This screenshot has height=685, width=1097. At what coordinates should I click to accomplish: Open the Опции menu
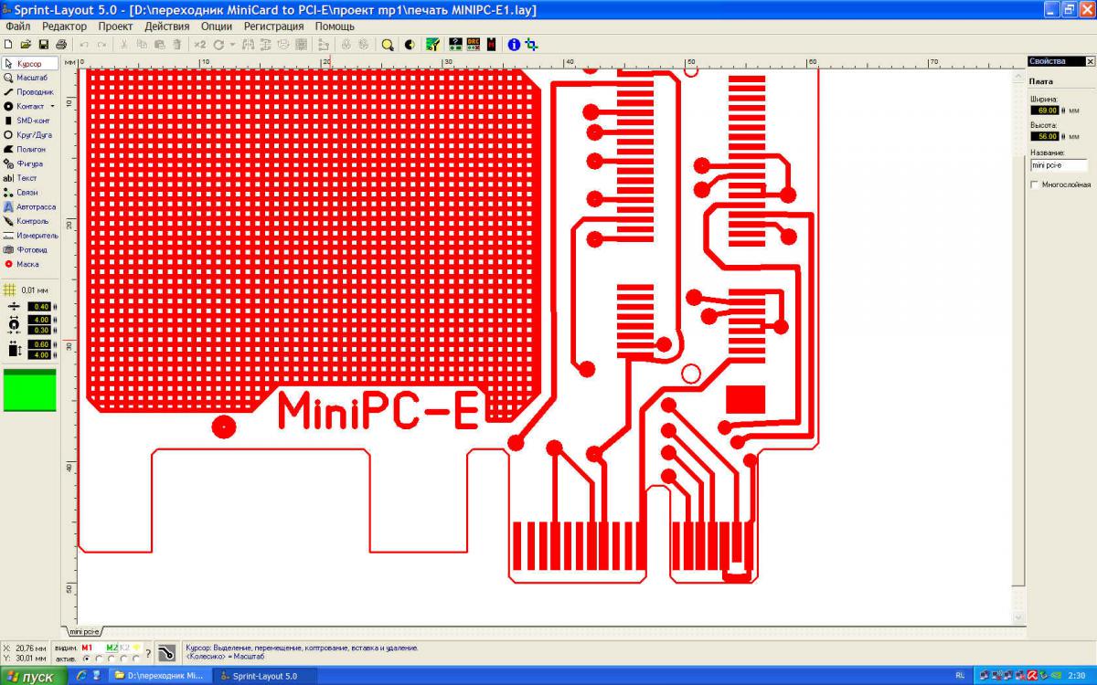(x=216, y=26)
